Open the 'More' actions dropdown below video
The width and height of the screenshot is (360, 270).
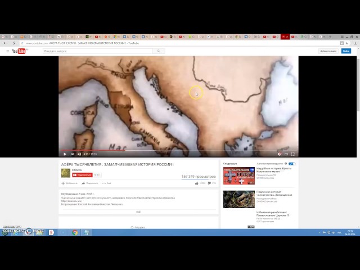point(107,183)
